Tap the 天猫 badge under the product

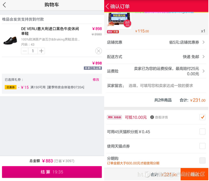click(113, 32)
